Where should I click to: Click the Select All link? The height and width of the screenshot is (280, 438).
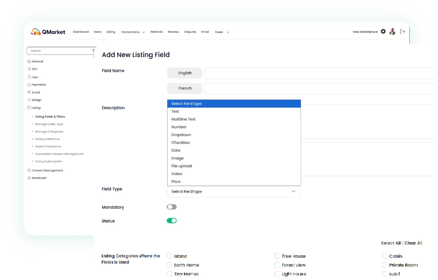coord(390,243)
